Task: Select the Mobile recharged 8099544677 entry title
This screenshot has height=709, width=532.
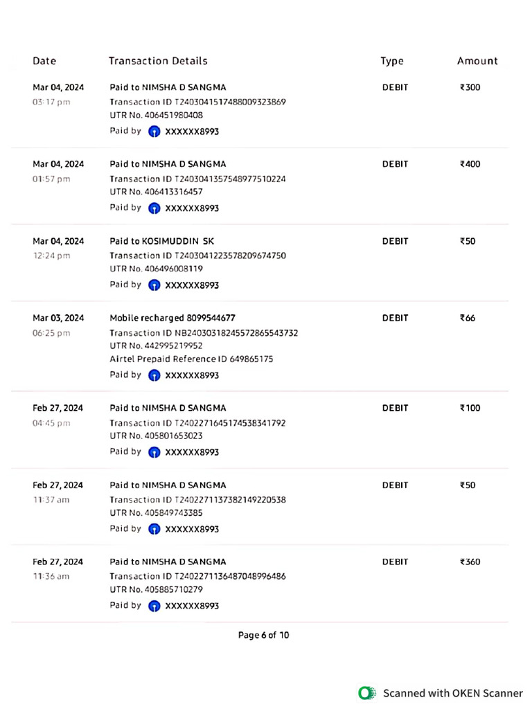Action: 172,318
